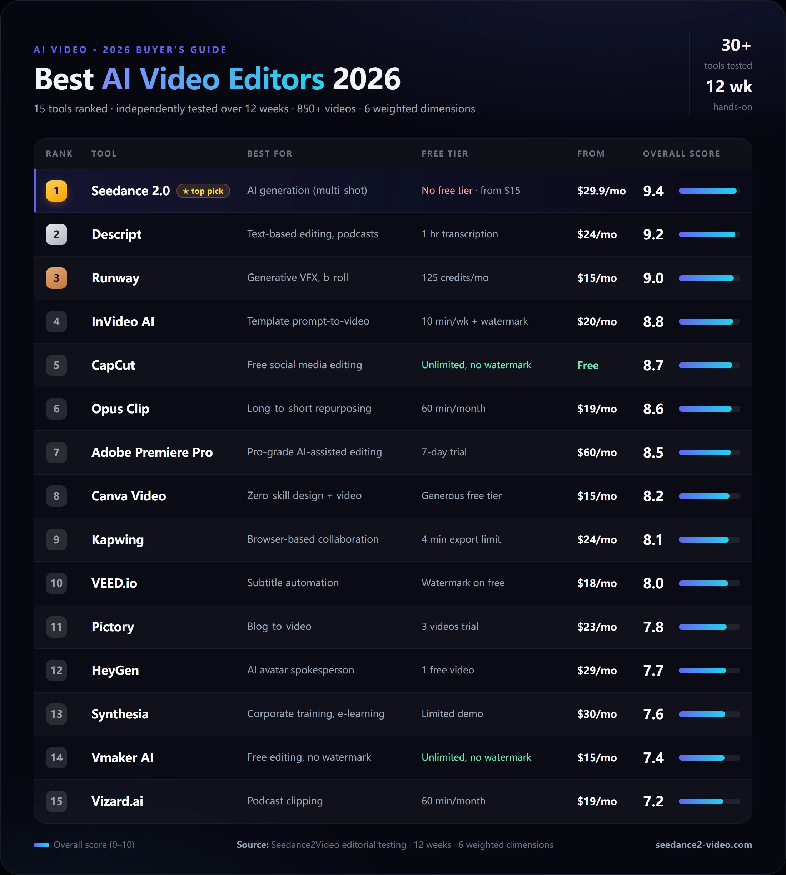Click the rank 10 badge beside VEED.io

[56, 584]
